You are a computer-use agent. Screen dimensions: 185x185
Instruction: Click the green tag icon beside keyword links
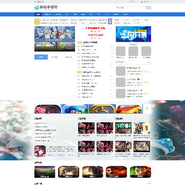point(37,23)
